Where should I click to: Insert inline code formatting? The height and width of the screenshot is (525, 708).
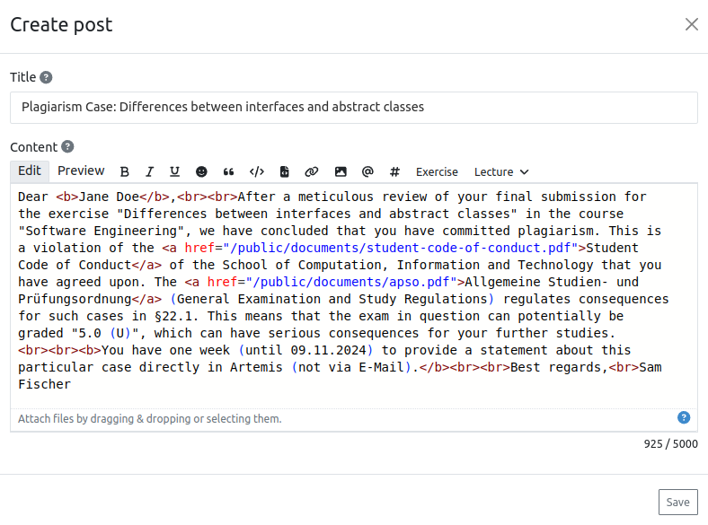[256, 172]
